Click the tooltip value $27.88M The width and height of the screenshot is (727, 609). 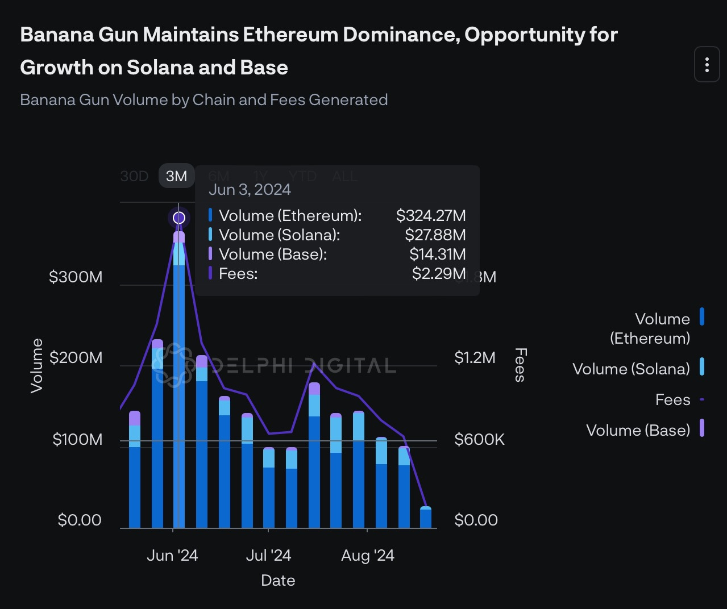click(435, 235)
